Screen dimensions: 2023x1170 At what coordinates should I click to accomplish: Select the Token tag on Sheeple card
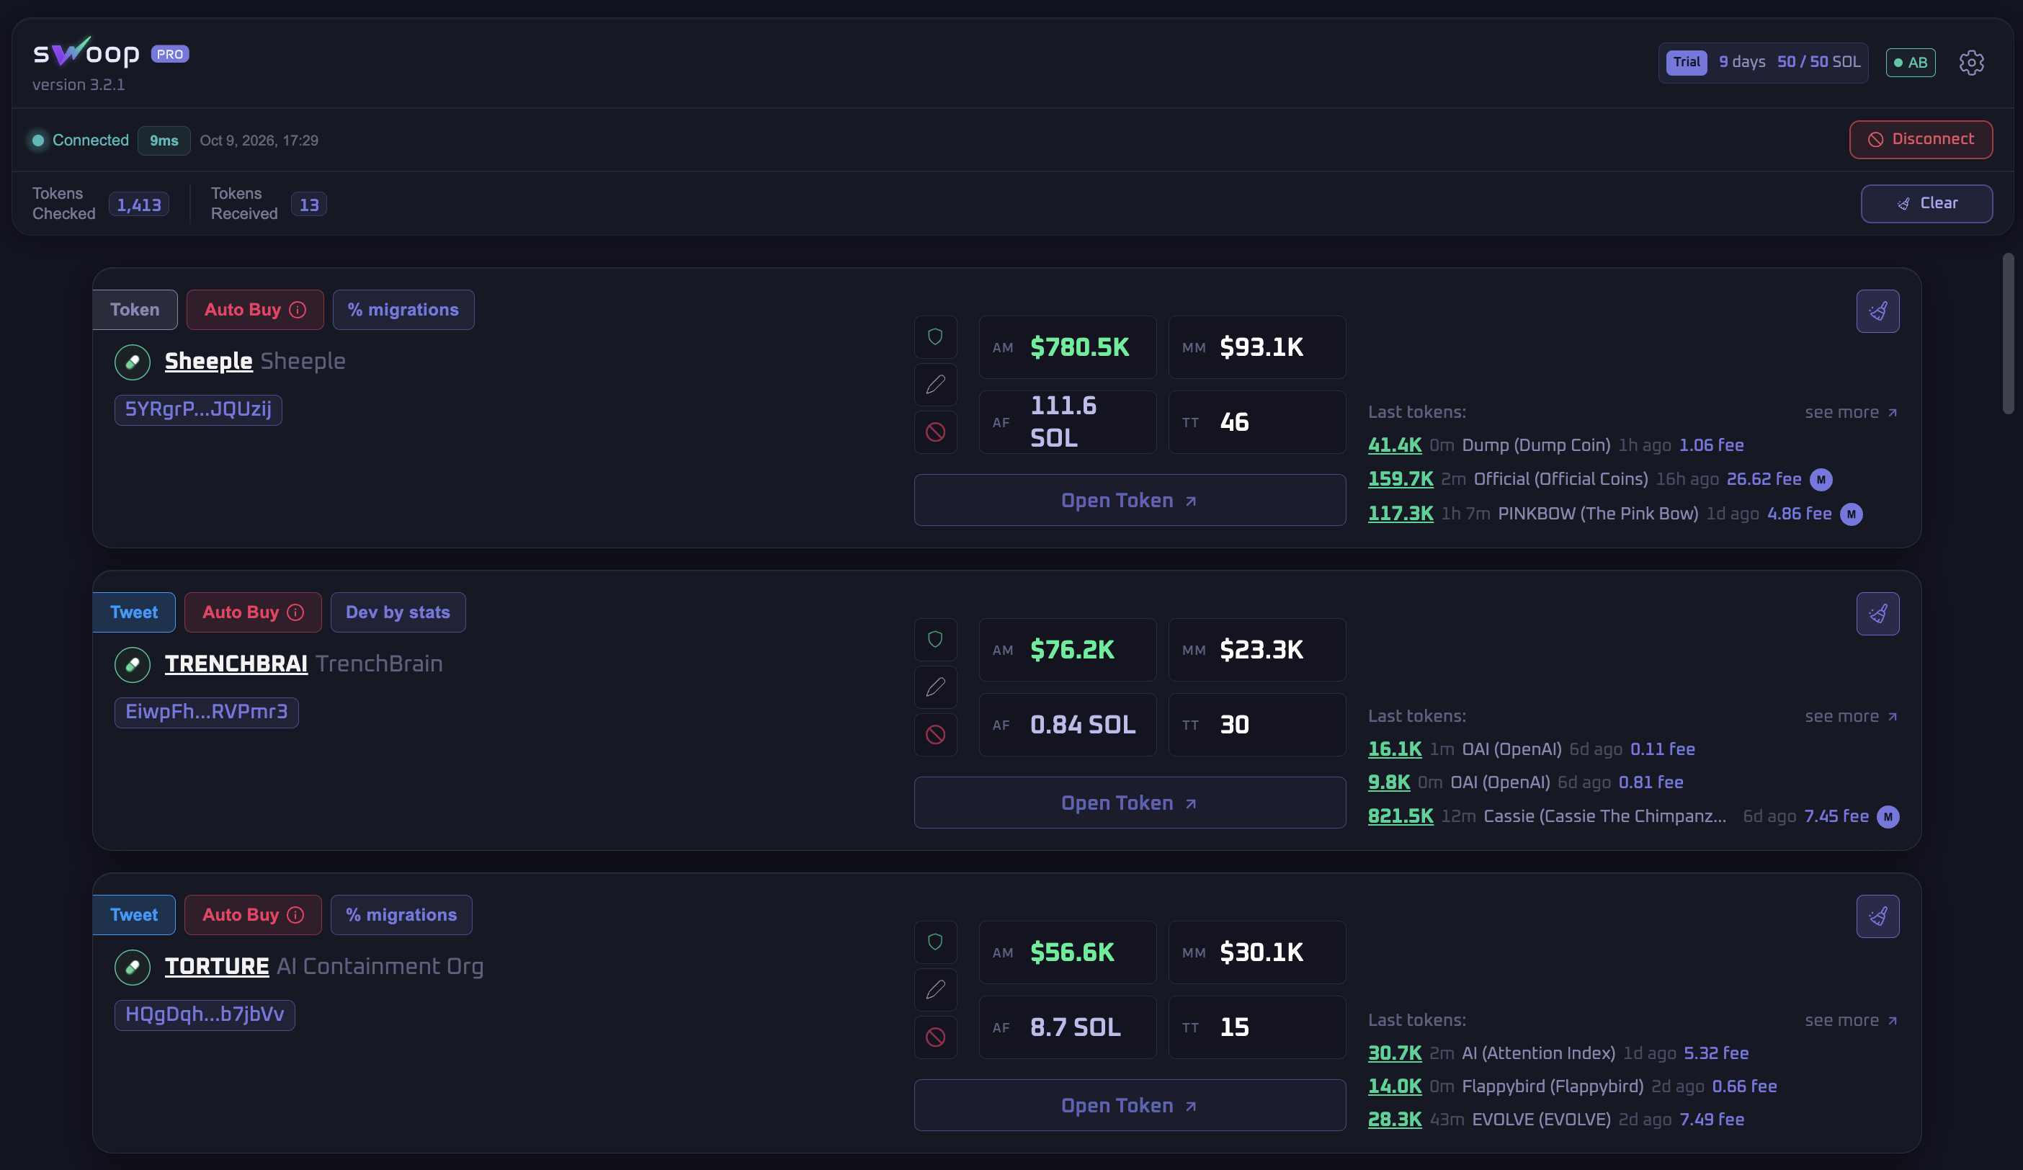(x=135, y=310)
